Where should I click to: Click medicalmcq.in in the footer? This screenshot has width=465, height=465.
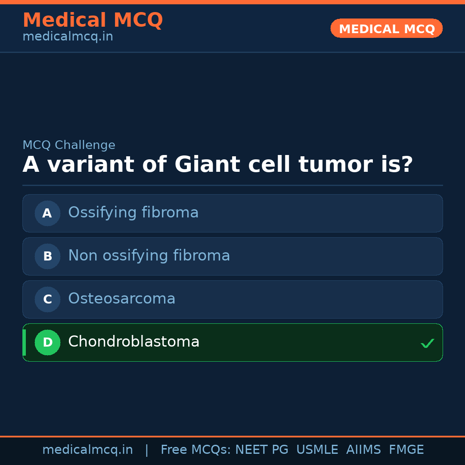pyautogui.click(x=87, y=450)
